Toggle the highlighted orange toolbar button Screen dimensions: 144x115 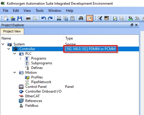pyautogui.click(x=90, y=18)
